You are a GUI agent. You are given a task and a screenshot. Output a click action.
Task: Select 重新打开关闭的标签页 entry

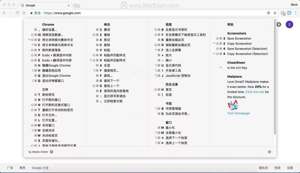click(x=57, y=110)
